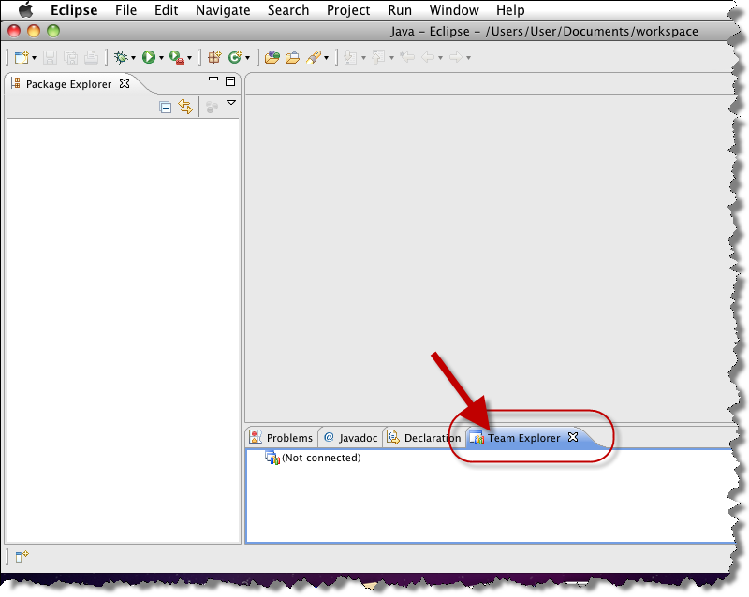
Task: Open the Previous Annotation dropdown arrow
Action: [391, 58]
